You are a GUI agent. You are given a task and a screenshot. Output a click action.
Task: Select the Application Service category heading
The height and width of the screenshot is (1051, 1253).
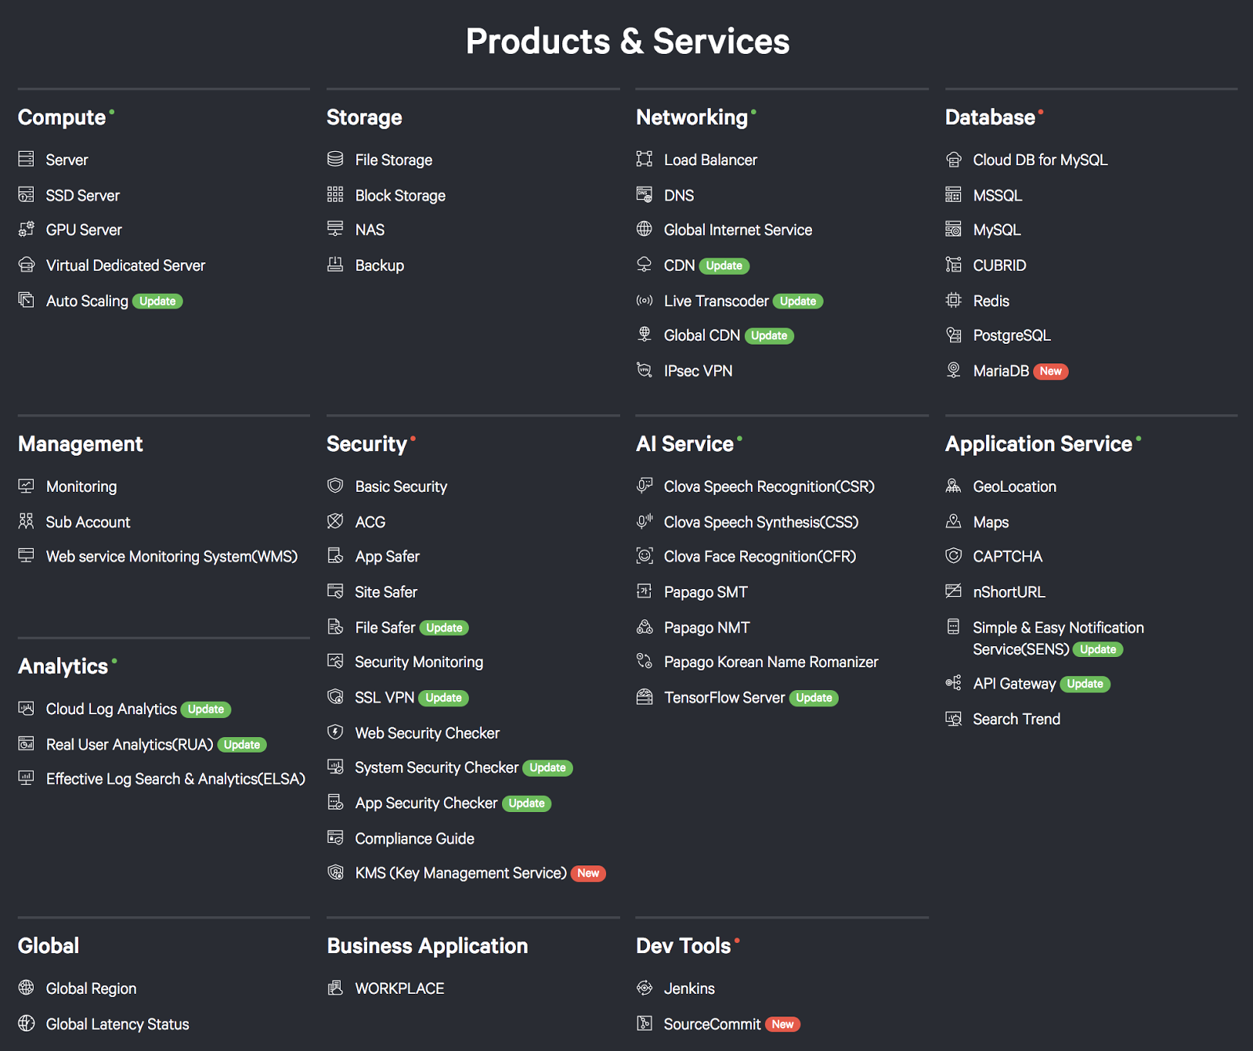[1038, 444]
